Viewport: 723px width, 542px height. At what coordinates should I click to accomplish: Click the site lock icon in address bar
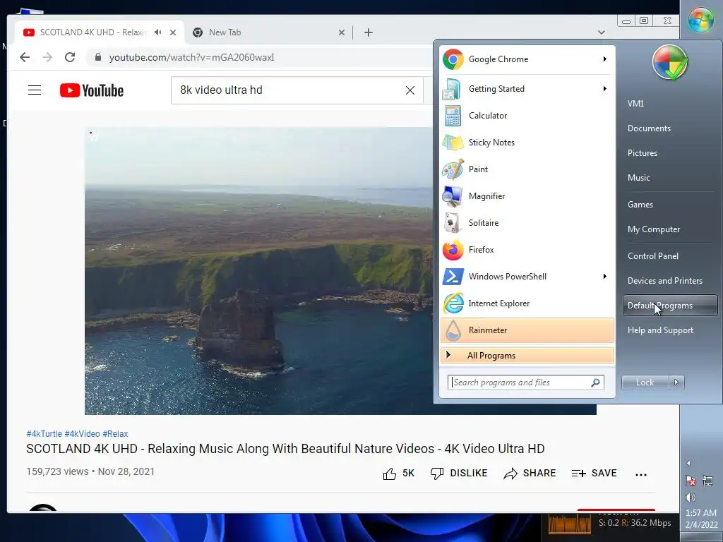click(x=97, y=57)
